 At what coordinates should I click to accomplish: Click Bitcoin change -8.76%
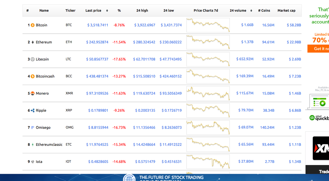coord(119,25)
